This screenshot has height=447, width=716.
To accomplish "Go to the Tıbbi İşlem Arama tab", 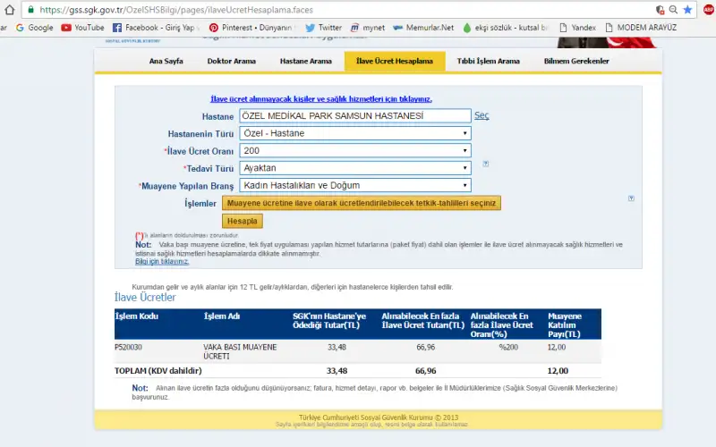I will [488, 61].
